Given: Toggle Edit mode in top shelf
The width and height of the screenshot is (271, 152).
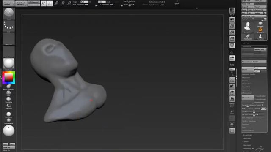Looking at the screenshot, I should pos(44,3).
